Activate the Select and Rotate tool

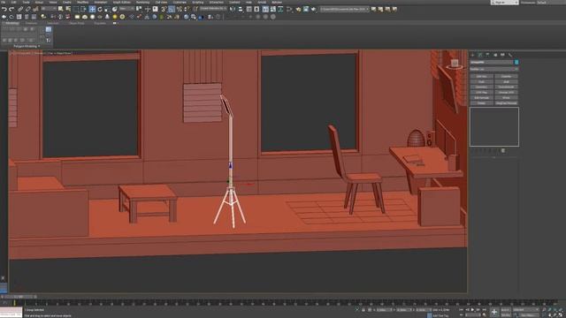tap(100, 9)
